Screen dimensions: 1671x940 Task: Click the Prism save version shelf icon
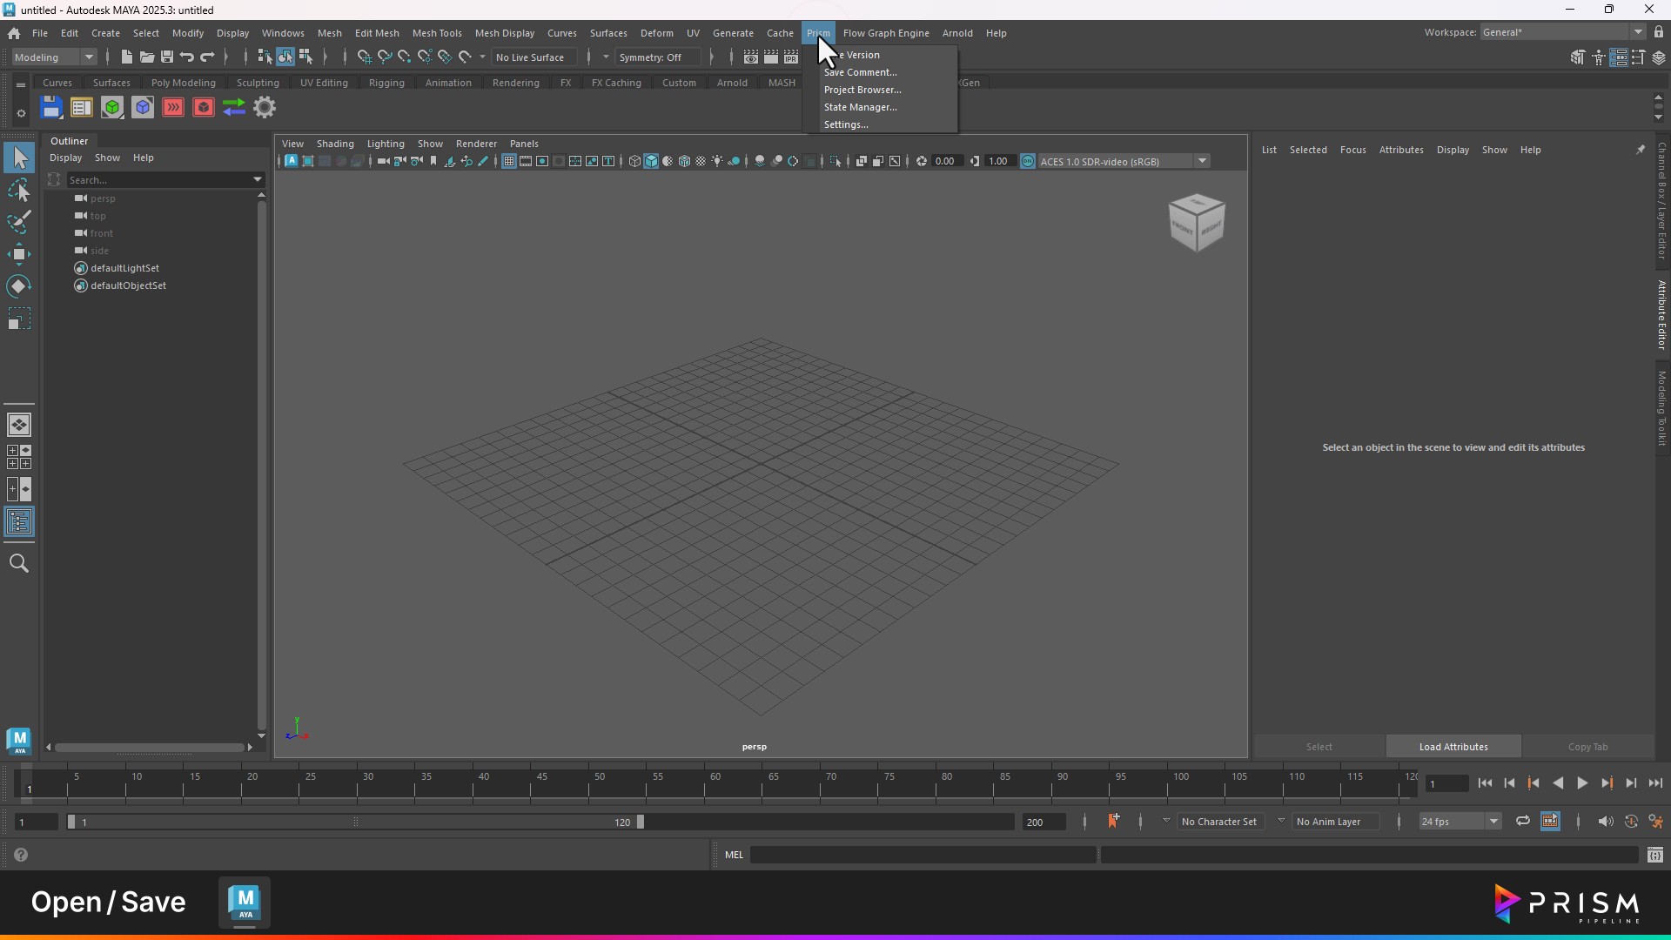click(x=51, y=108)
